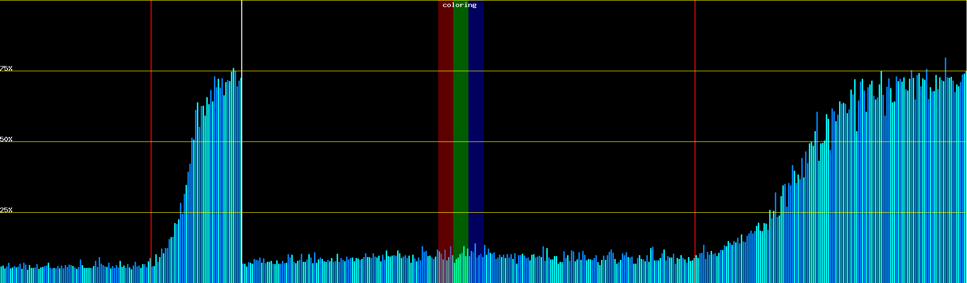Click the 75% axis label
Image resolution: width=967 pixels, height=283 pixels.
pyautogui.click(x=6, y=69)
